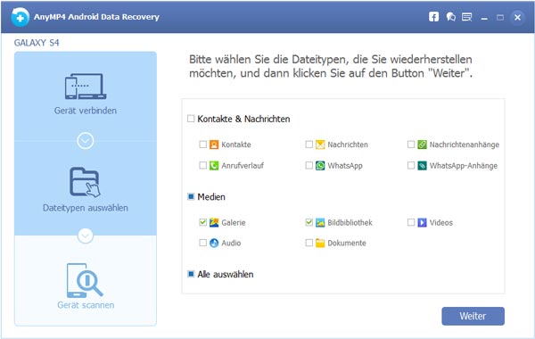
Task: Tick the Anrufverlauf checkbox
Action: click(202, 165)
